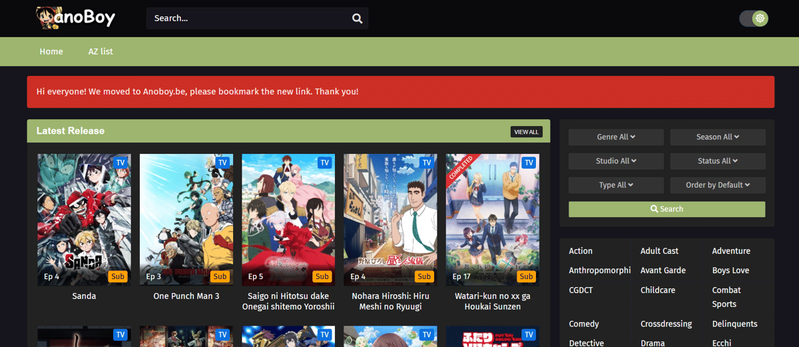Click the VIEW ALL button

(526, 132)
